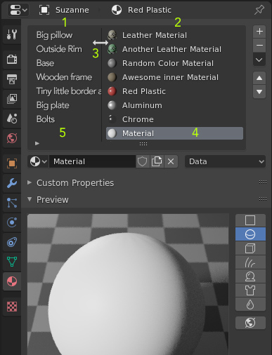
Task: Open the Texture properties tab
Action: tap(12, 307)
